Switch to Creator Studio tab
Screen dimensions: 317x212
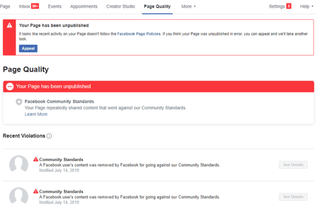(x=121, y=7)
